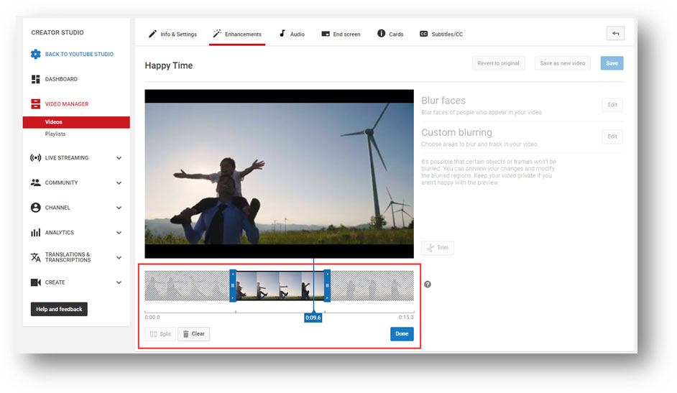The image size is (677, 393).
Task: Click the Creator Studio heading
Action: (x=57, y=32)
